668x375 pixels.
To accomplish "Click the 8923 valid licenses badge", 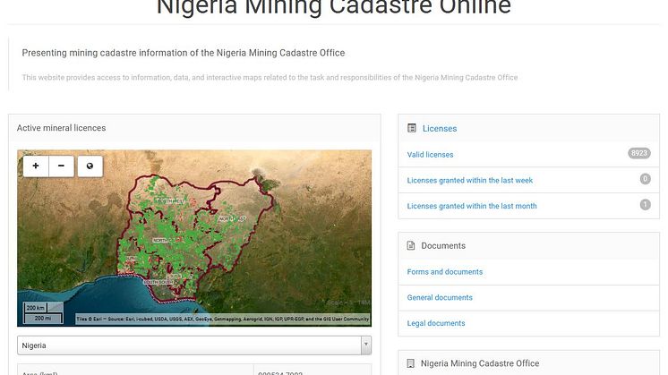I will click(x=639, y=153).
